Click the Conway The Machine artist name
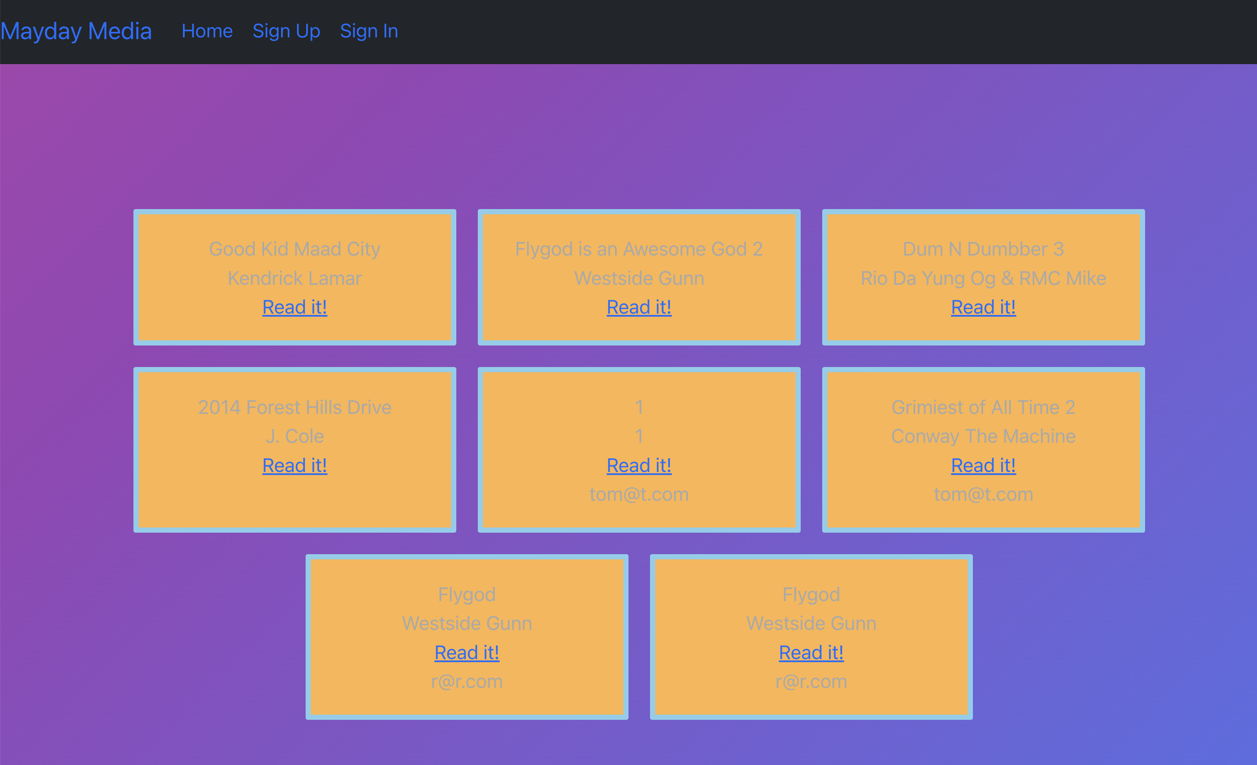Screen dimensions: 1257x765 click(983, 436)
